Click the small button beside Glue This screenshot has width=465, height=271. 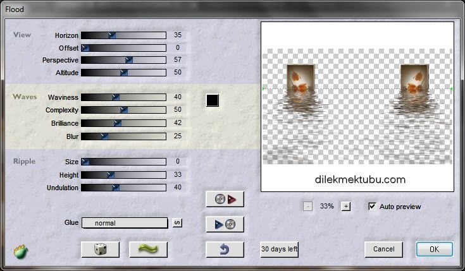tap(177, 222)
